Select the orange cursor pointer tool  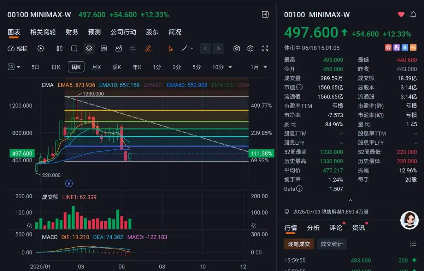171,49
